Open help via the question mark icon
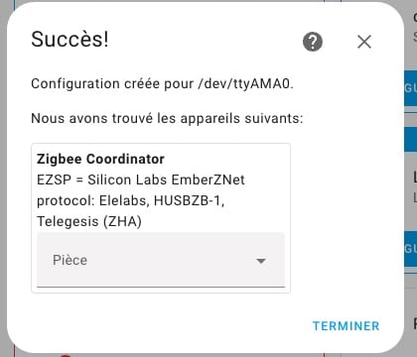This screenshot has height=357, width=417. (x=313, y=42)
